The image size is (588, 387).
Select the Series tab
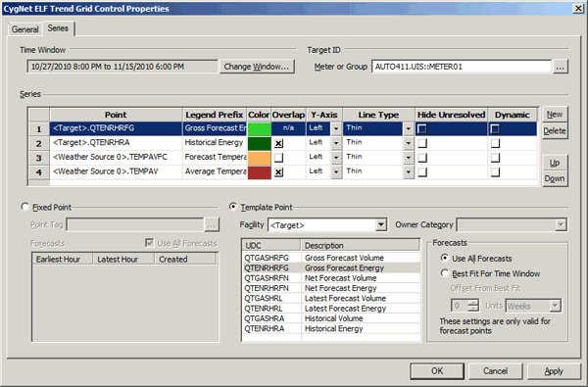click(x=58, y=28)
